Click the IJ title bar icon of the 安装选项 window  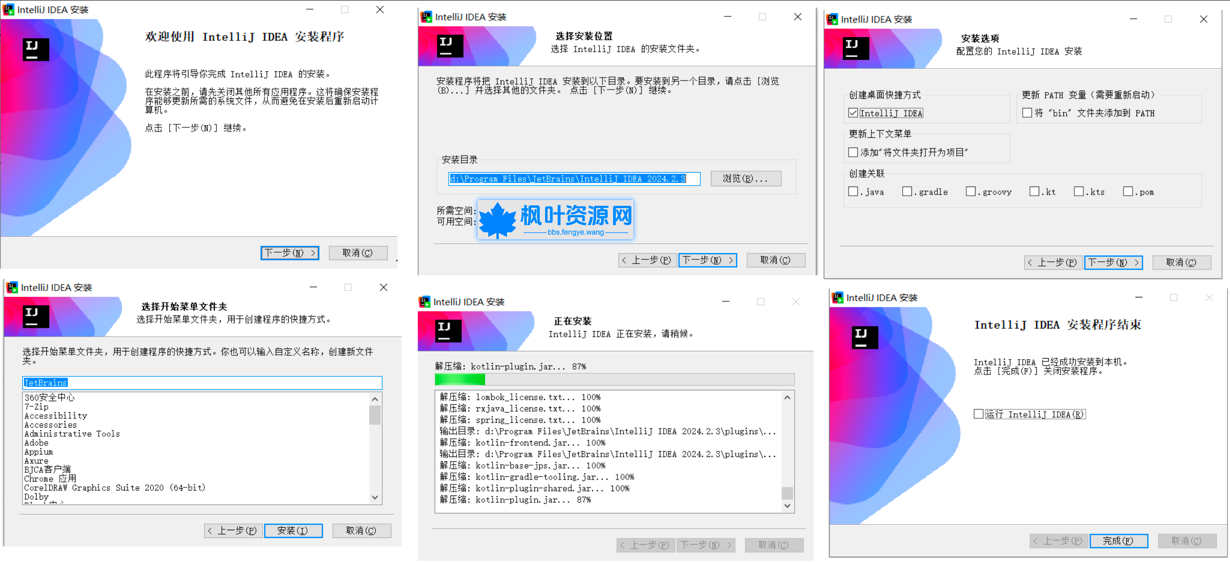pyautogui.click(x=831, y=19)
